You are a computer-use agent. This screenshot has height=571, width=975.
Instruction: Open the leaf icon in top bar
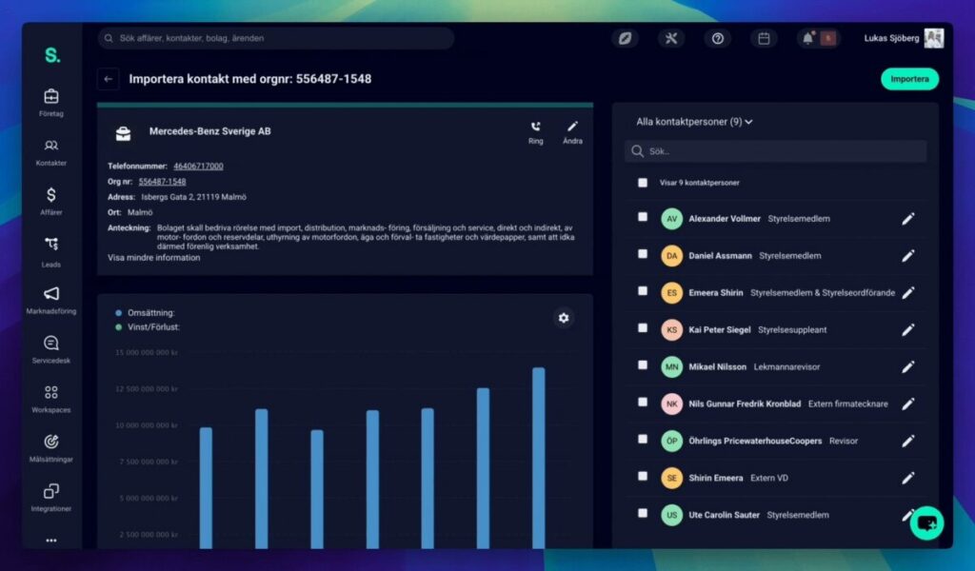coord(625,38)
